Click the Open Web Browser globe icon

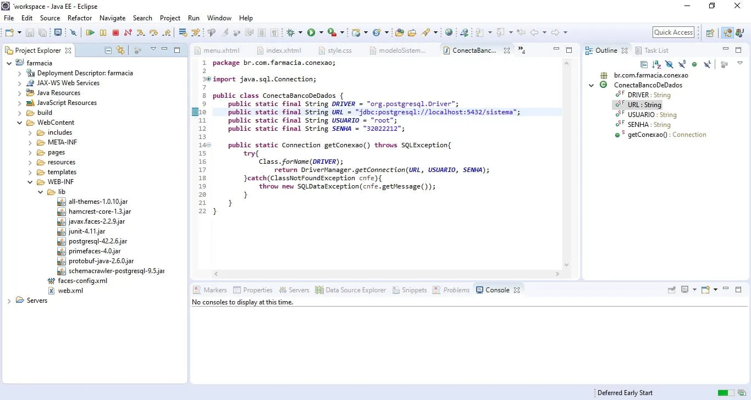click(x=449, y=33)
